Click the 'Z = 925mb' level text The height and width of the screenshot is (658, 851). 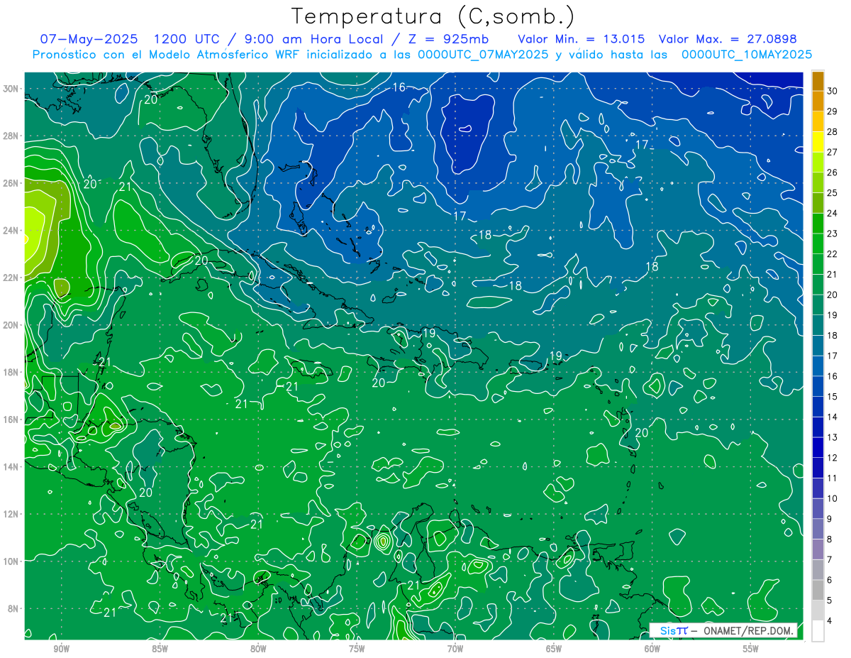448,39
